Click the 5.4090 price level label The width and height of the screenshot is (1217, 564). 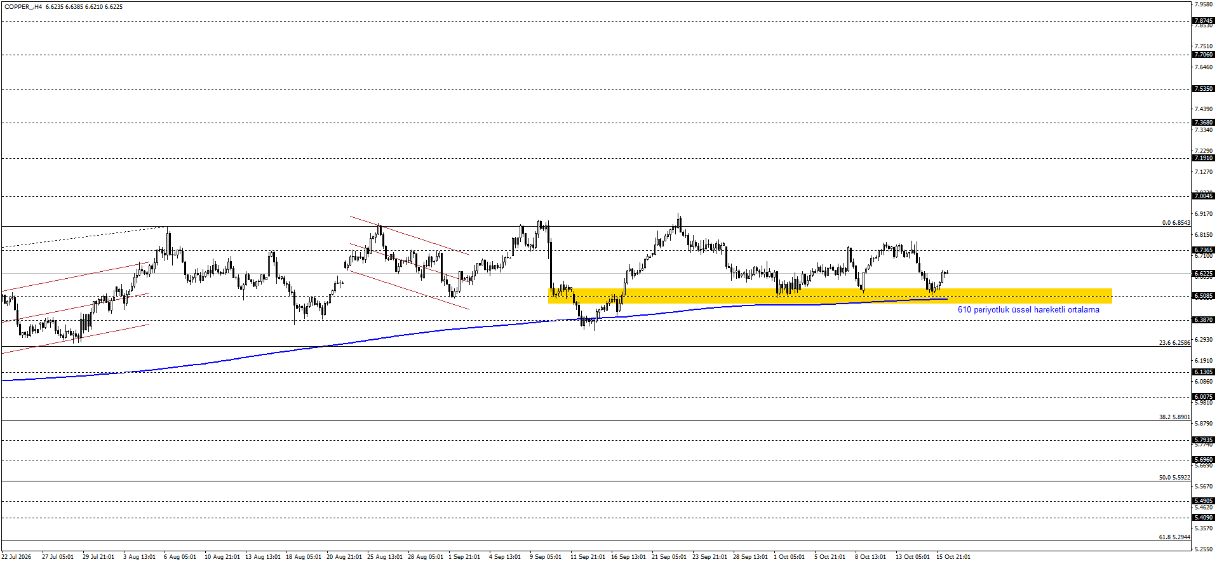point(1204,518)
